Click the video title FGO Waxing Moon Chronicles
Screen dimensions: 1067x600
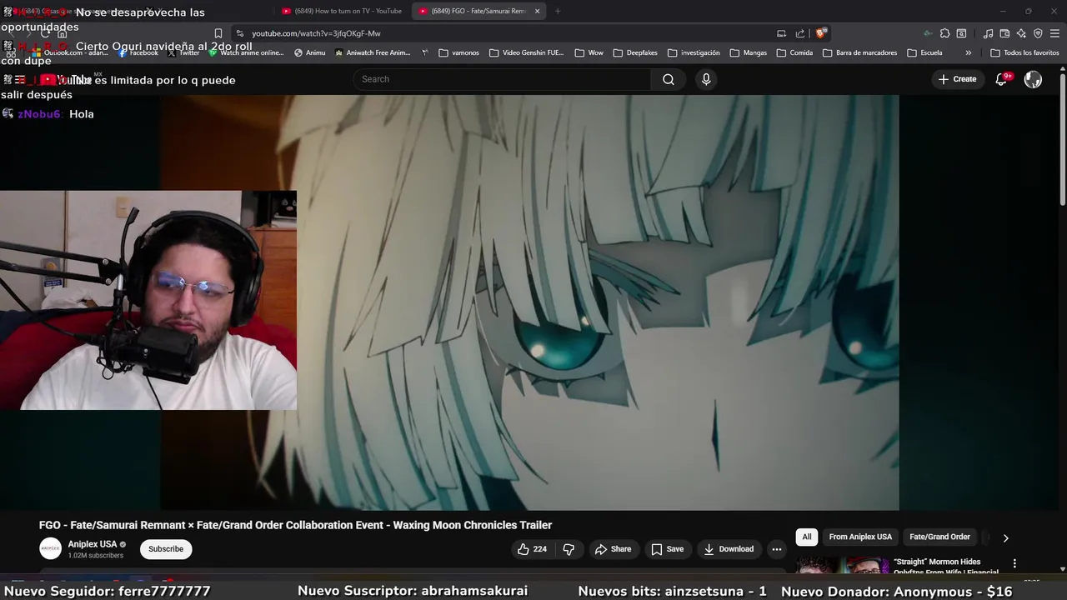[x=295, y=525]
